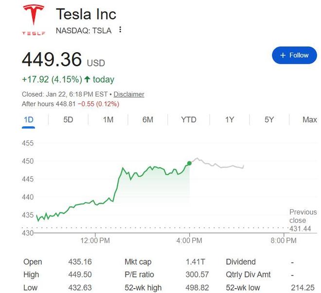Select the YTD chart tab
Viewport: 321px width, 293px height.
188,119
